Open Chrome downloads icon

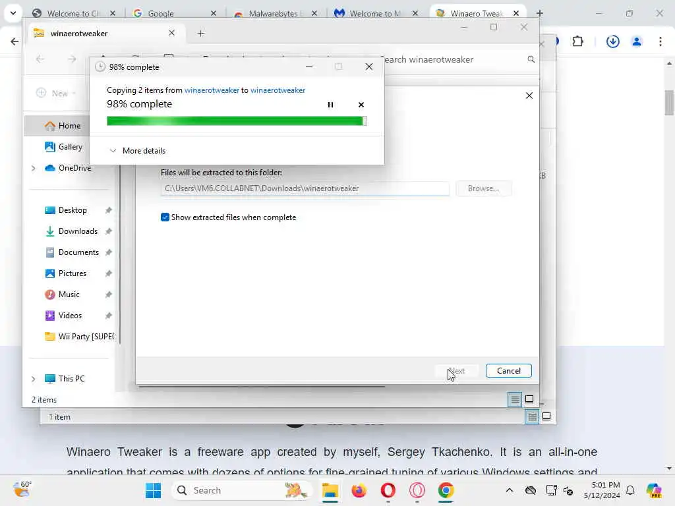point(612,42)
